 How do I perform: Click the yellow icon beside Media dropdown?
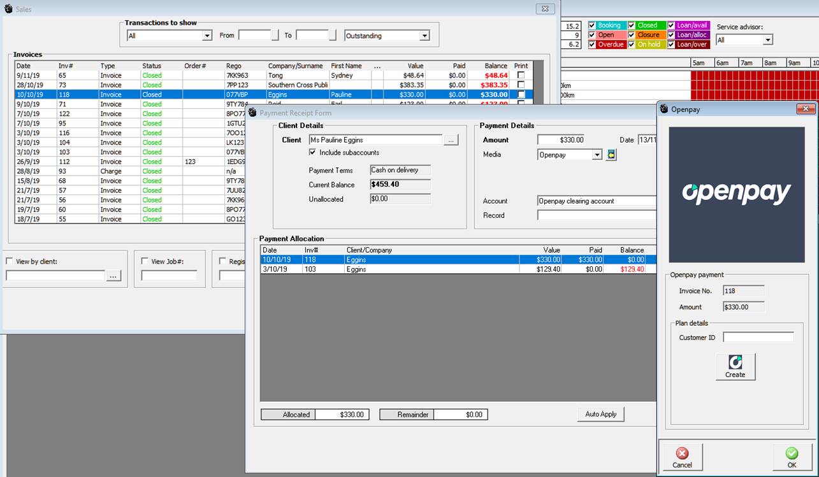611,155
